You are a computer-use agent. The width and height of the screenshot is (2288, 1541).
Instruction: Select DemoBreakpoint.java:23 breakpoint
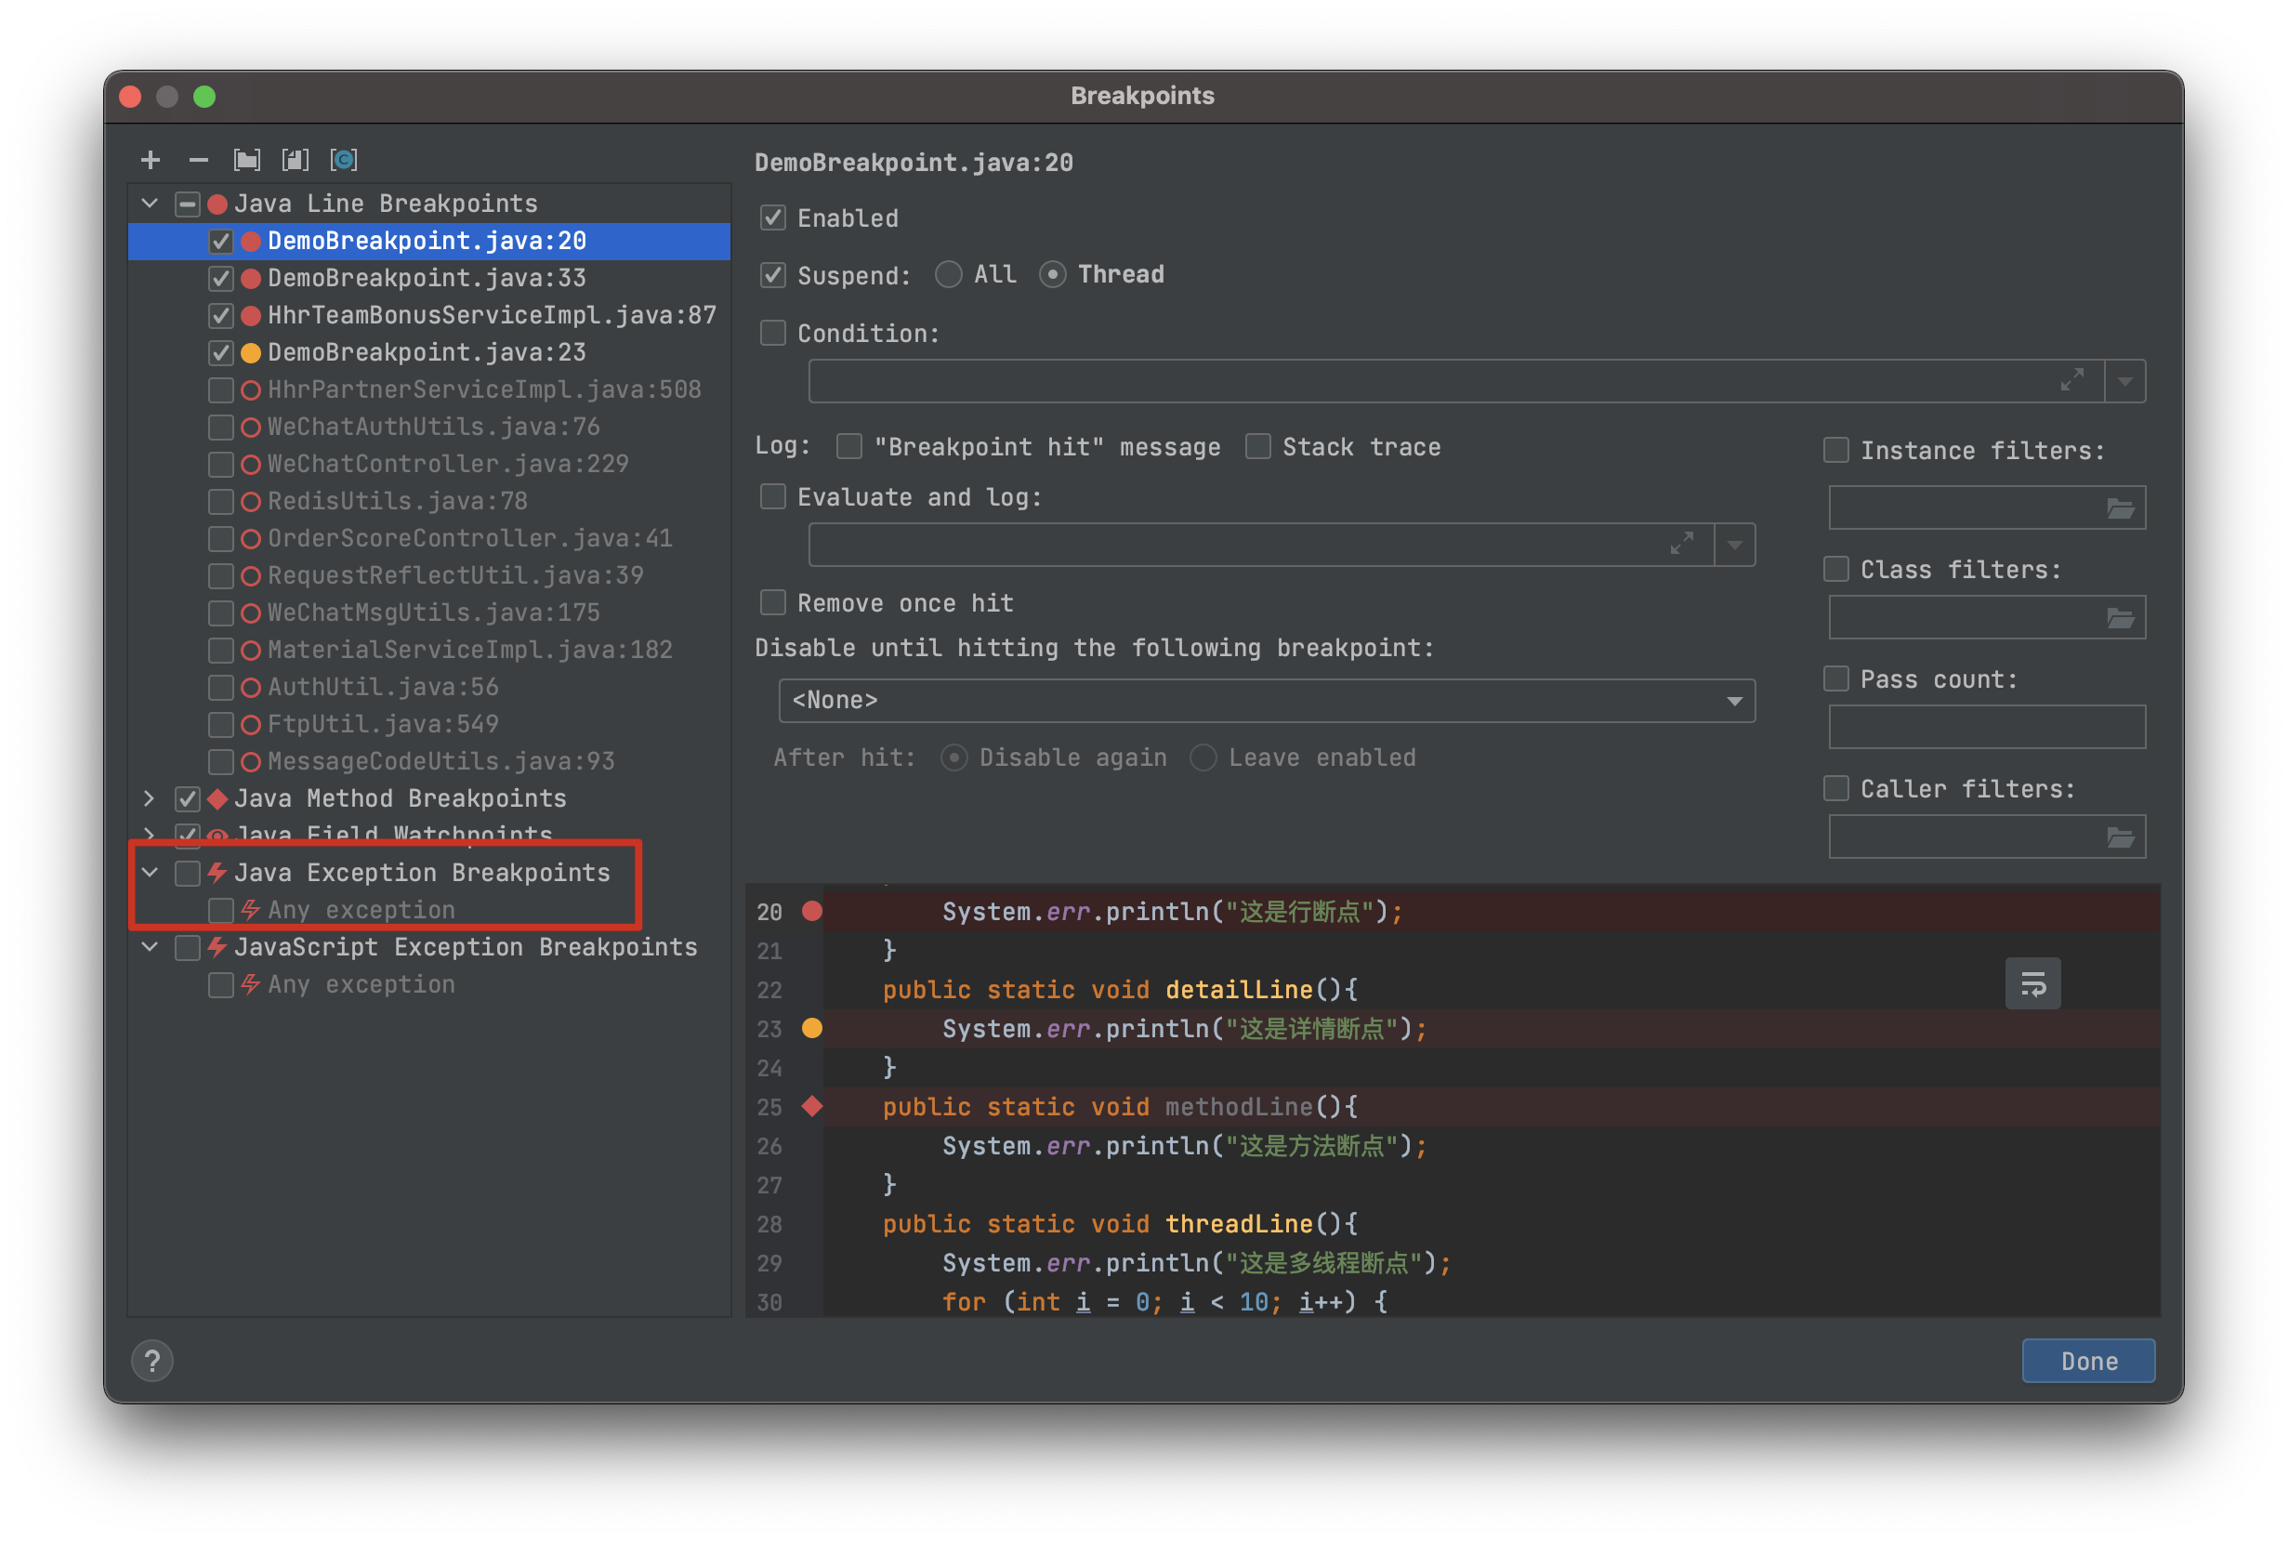(x=428, y=353)
